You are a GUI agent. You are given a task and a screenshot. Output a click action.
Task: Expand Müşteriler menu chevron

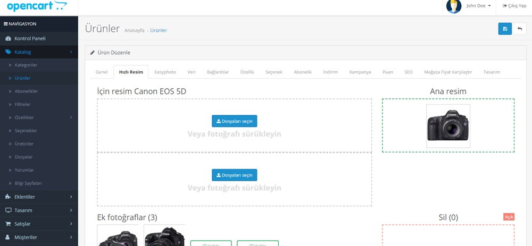[x=71, y=237]
